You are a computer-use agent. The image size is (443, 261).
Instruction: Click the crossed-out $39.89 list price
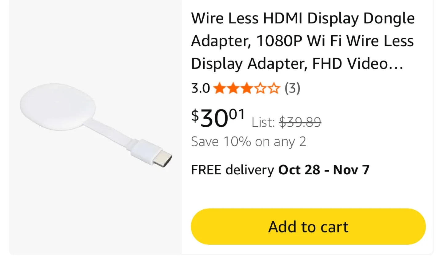(300, 122)
